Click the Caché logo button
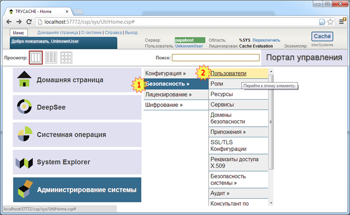This screenshot has width=350, height=215. tap(322, 36)
